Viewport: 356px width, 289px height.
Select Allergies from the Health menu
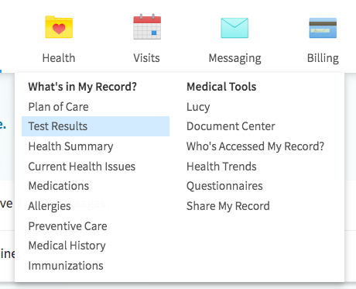click(x=50, y=206)
